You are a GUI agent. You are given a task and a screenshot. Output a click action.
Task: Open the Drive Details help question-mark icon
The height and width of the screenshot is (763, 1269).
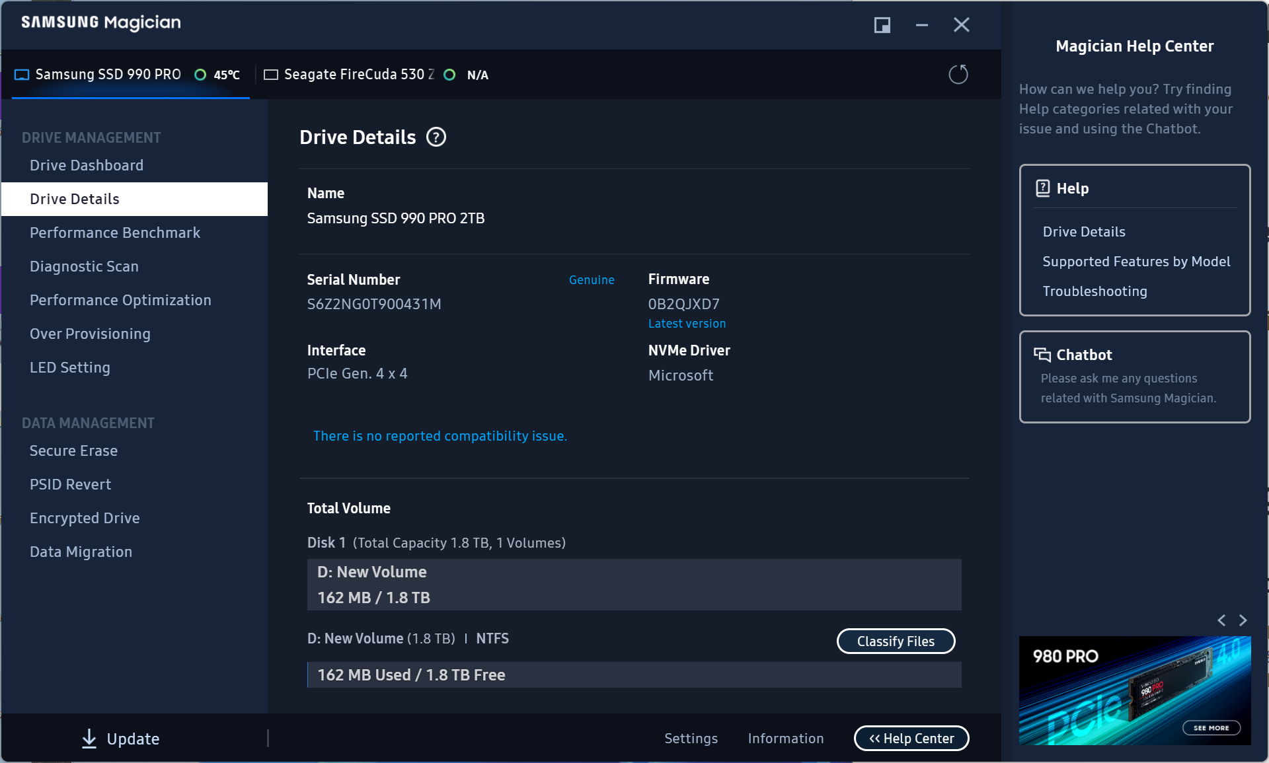[x=436, y=137]
